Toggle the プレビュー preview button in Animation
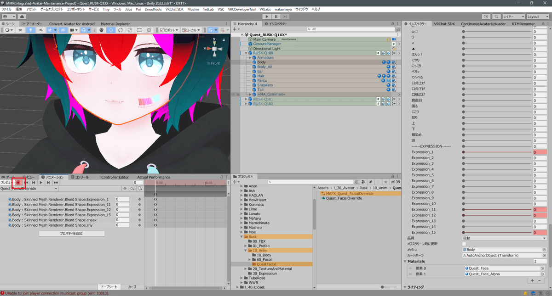Viewport: 552px width, 296px height. tap(7, 183)
